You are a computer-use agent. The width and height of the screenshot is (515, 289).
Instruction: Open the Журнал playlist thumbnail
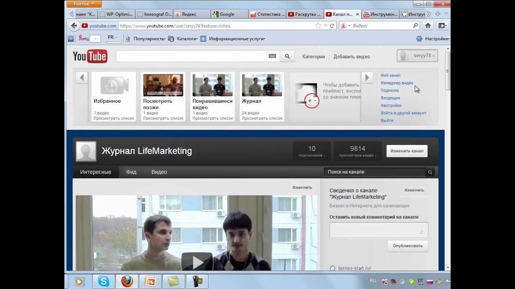[x=262, y=85]
